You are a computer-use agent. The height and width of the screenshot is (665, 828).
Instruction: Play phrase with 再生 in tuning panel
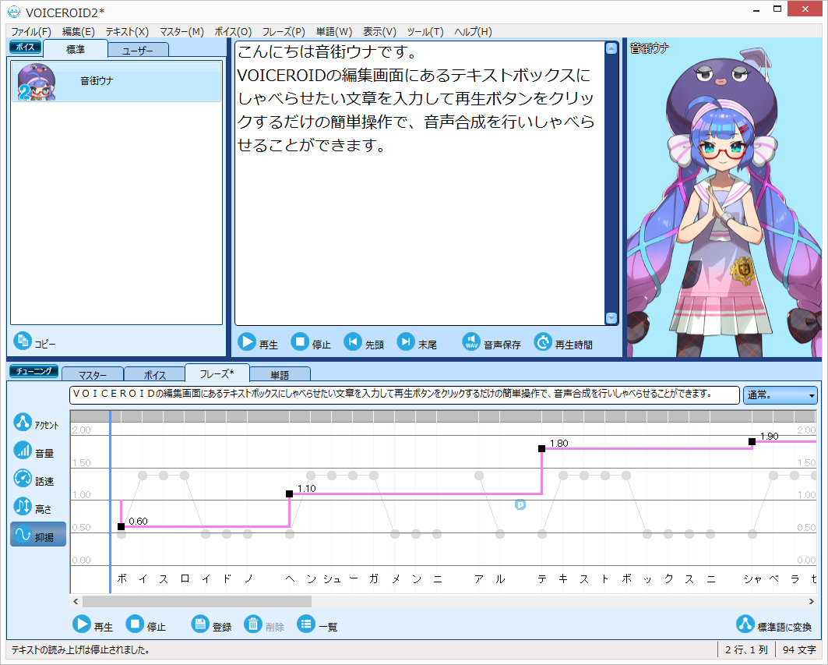[x=93, y=624]
